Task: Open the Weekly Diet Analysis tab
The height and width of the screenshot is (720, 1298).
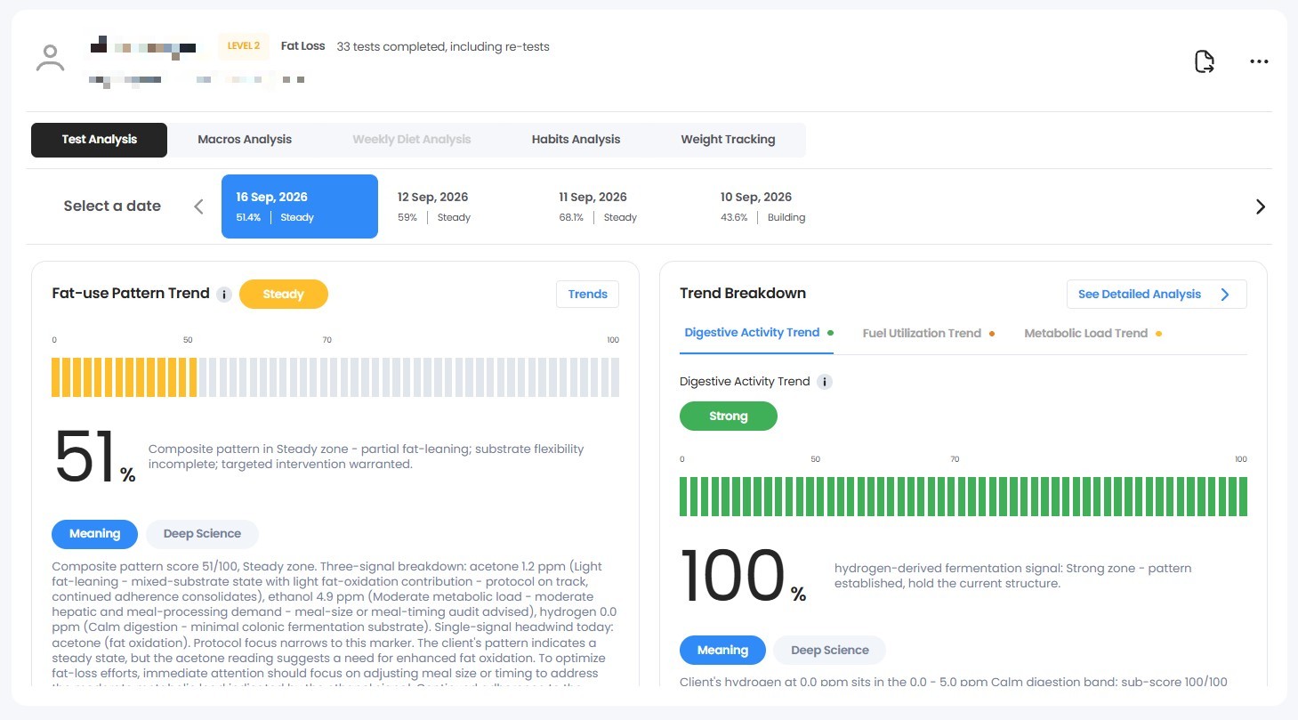Action: pos(412,140)
